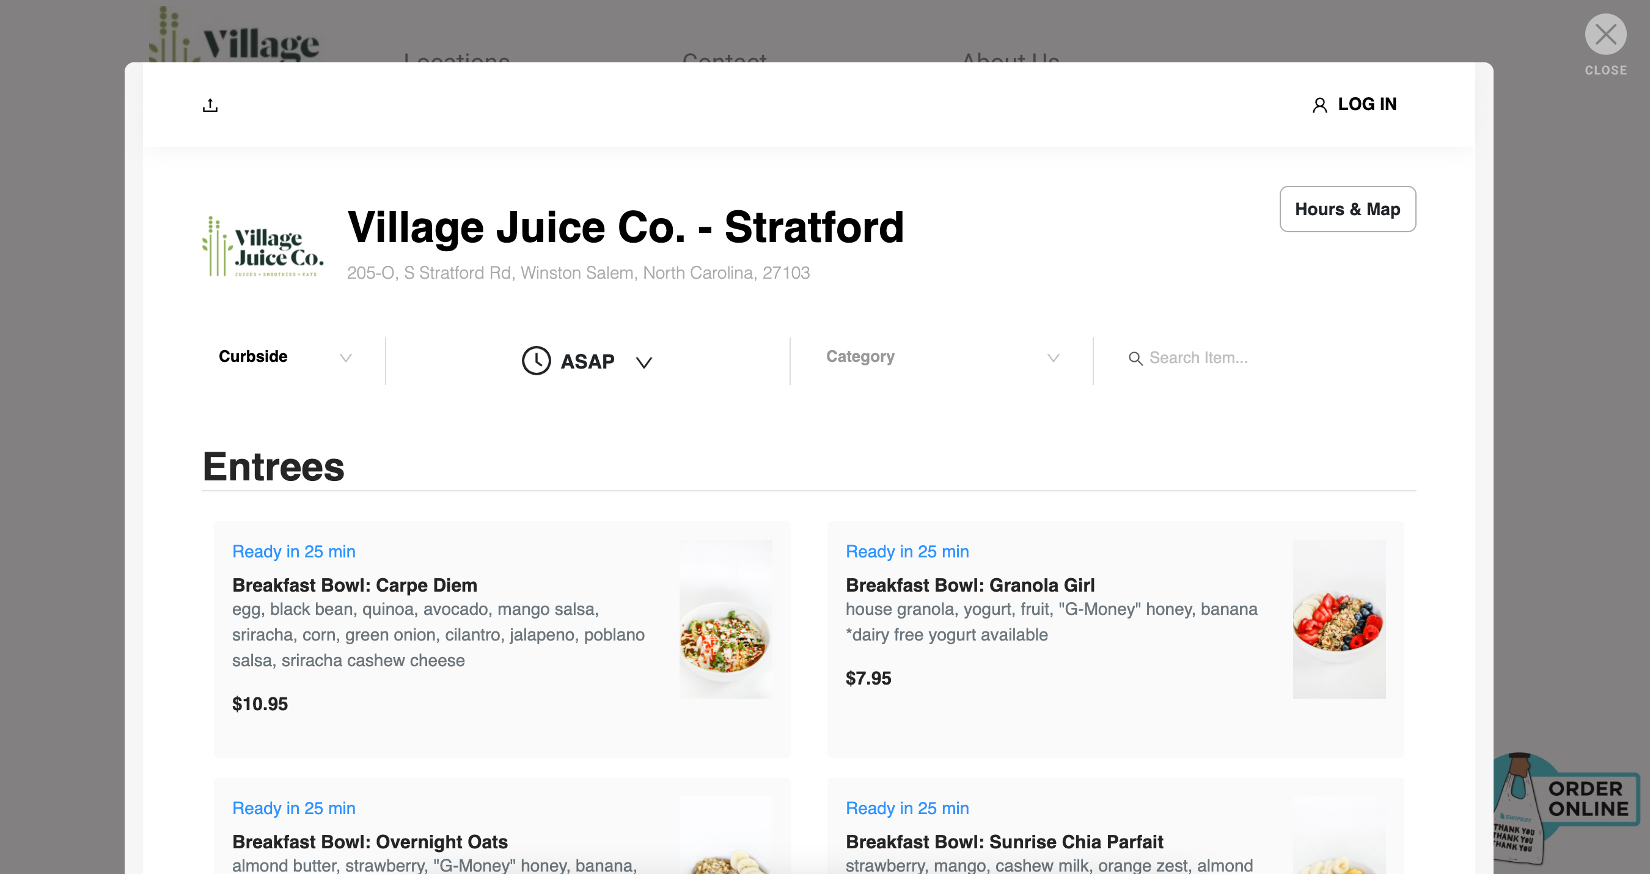Click the search magnifier icon

[x=1135, y=358]
